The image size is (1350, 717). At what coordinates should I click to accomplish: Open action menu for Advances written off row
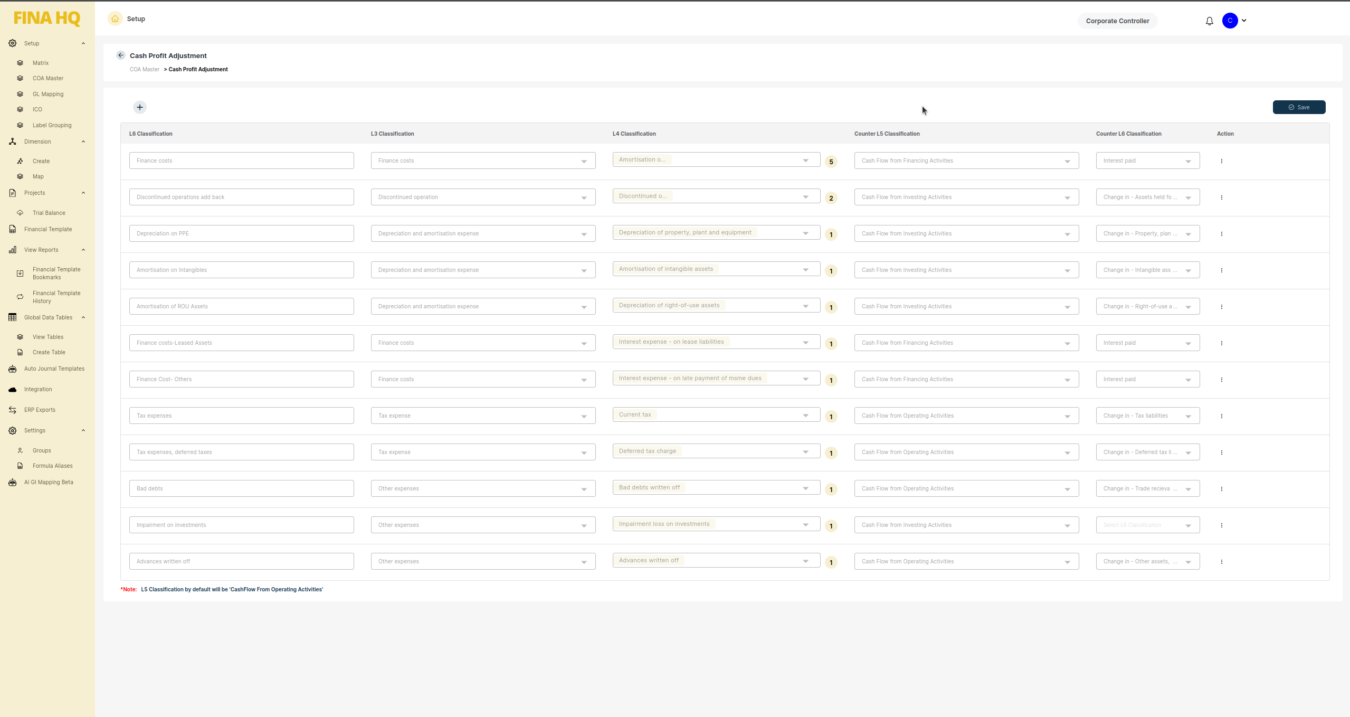coord(1221,562)
